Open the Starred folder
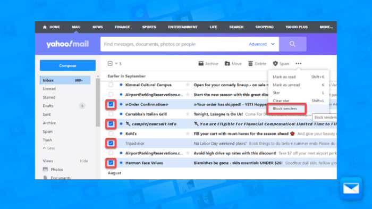Viewport: 372px width, 209px height. coord(49,97)
